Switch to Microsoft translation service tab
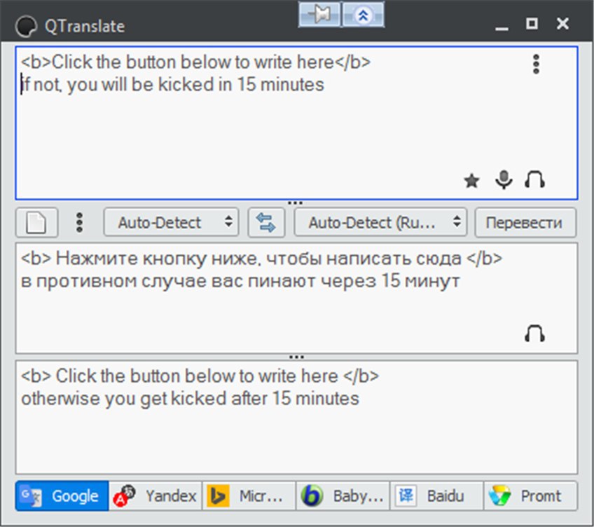Image resolution: width=594 pixels, height=527 pixels. [249, 496]
